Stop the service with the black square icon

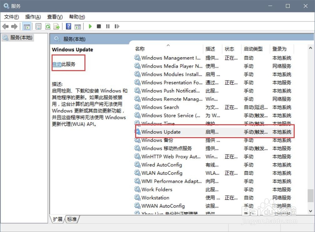point(99,26)
